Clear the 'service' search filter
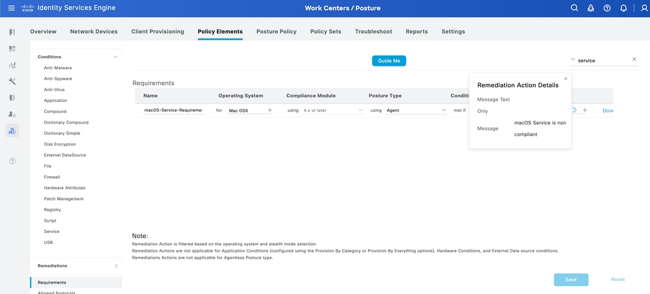This screenshot has height=294, width=650. 634,59
